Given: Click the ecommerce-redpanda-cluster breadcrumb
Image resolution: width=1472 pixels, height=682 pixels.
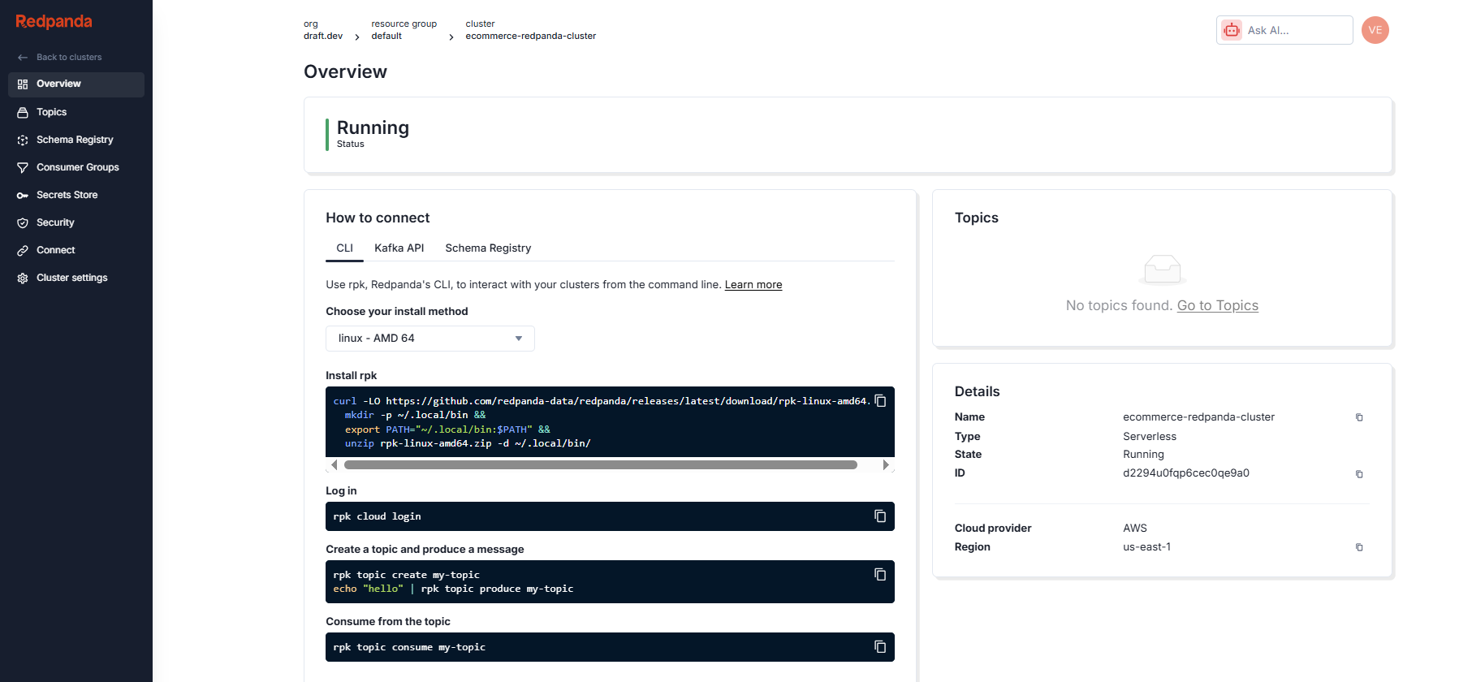Looking at the screenshot, I should pos(530,36).
